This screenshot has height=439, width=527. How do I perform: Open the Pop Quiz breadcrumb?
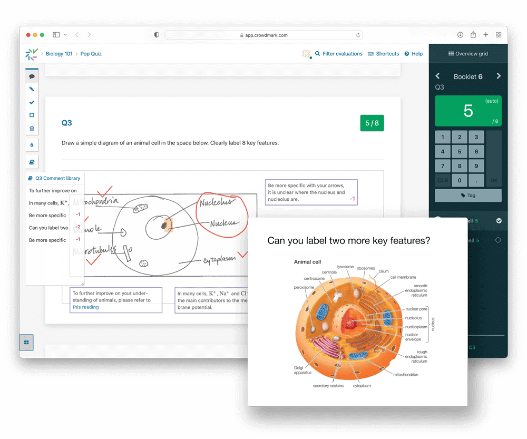tap(91, 54)
